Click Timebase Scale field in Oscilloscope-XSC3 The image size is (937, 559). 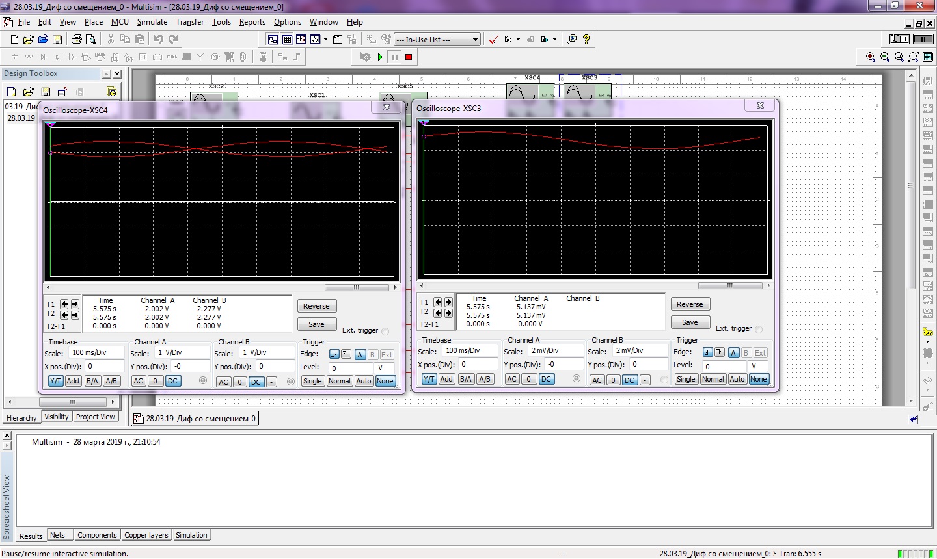coord(470,351)
